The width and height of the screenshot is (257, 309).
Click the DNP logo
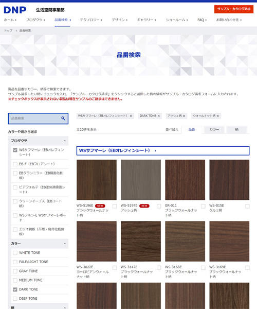[15, 10]
